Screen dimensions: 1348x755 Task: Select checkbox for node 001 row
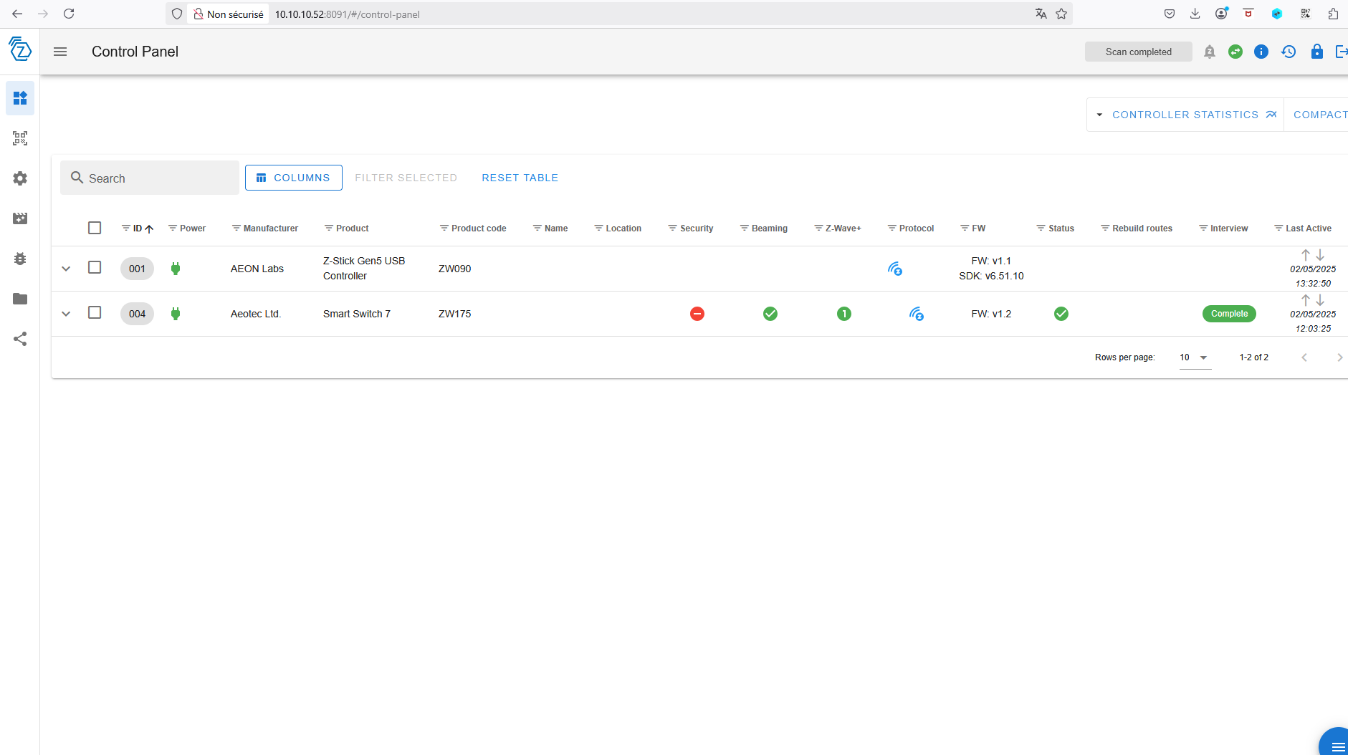pyautogui.click(x=95, y=267)
